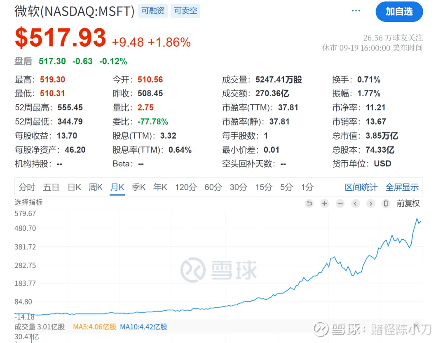Click the 昨收 value 508.45

tap(150, 93)
